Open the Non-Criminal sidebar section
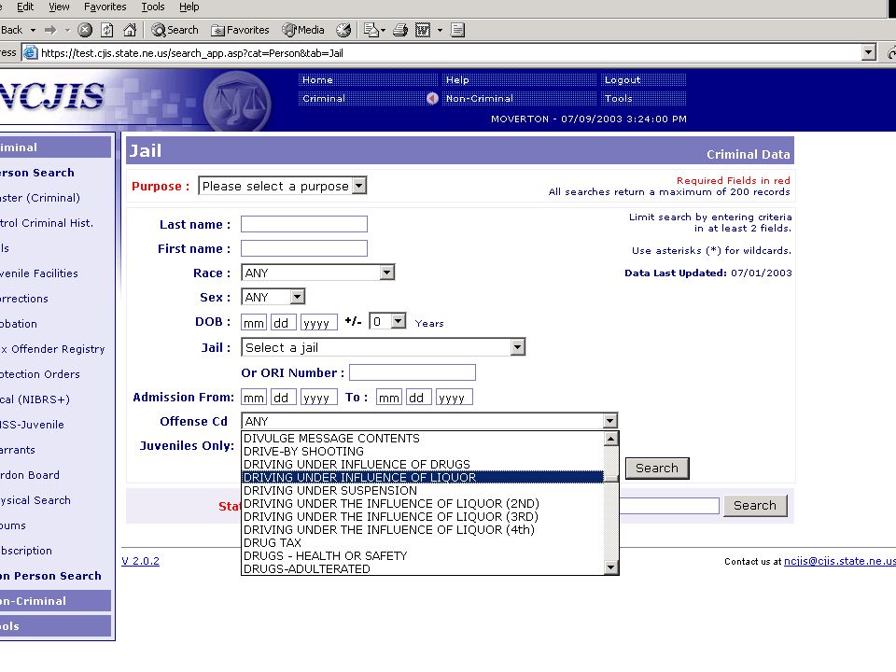Viewport: 896px width, 672px height. (55, 600)
